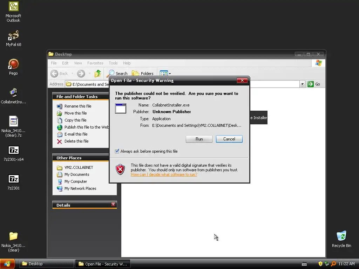This screenshot has width=359, height=269.
Task: Click the Folders toolbar button
Action: (x=142, y=73)
